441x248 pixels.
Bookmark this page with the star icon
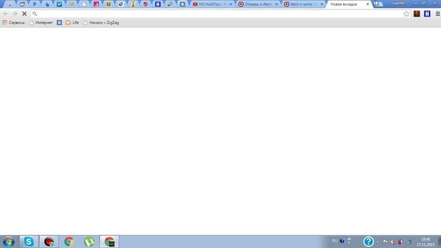click(407, 14)
